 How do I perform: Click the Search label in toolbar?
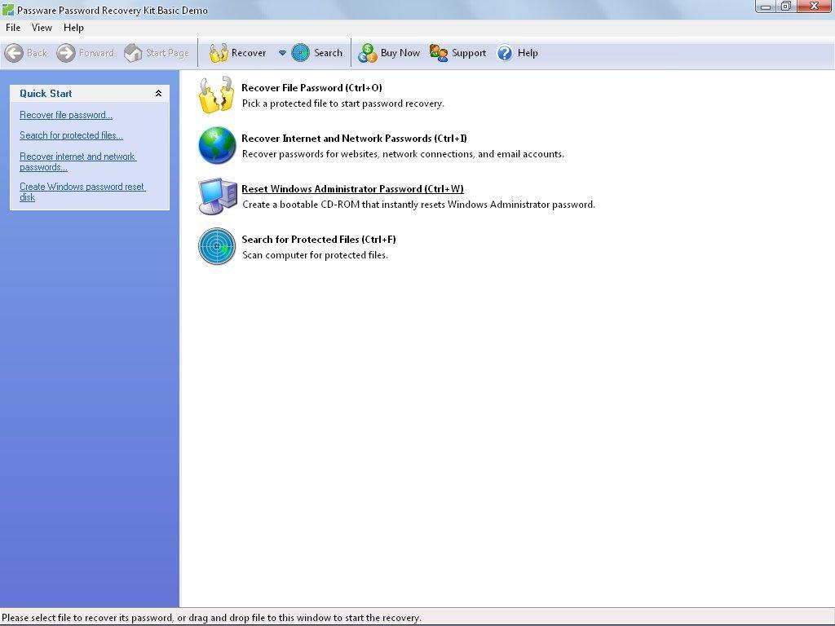[x=328, y=53]
